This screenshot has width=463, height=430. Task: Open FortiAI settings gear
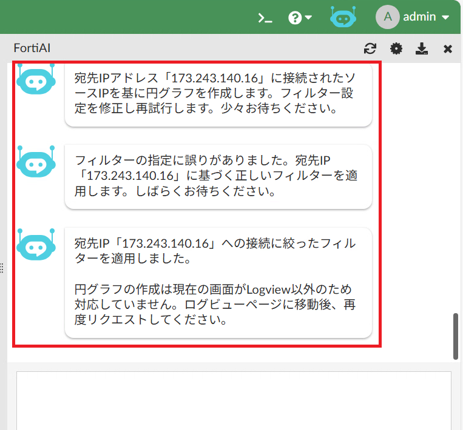tap(396, 49)
